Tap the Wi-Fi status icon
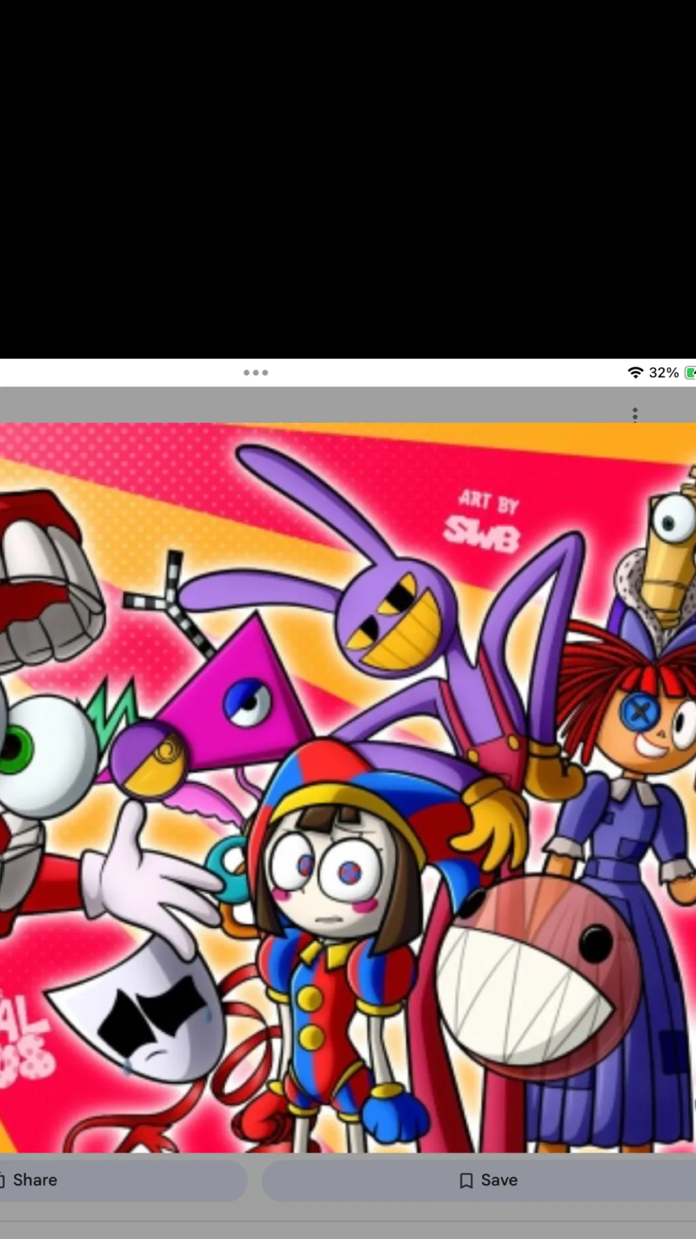The image size is (696, 1239). [x=636, y=372]
